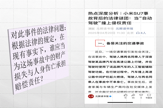Image resolution: width=163 pixels, height=108 pixels.
Task: Select the article title about 小米SU7
Action: point(120,18)
